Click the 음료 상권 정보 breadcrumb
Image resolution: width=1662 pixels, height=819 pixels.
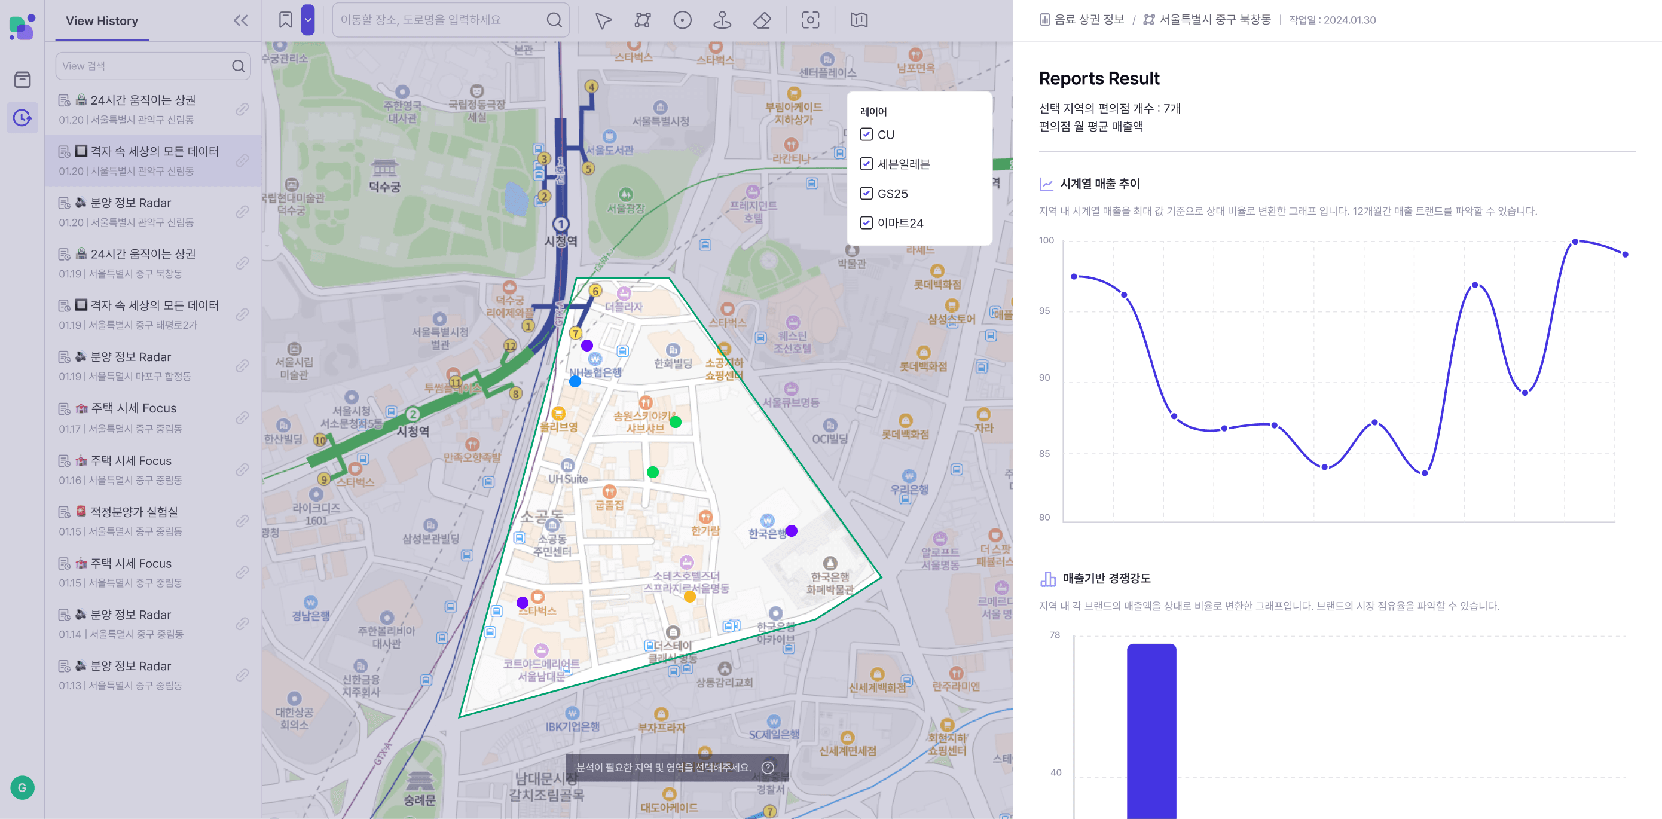point(1082,19)
